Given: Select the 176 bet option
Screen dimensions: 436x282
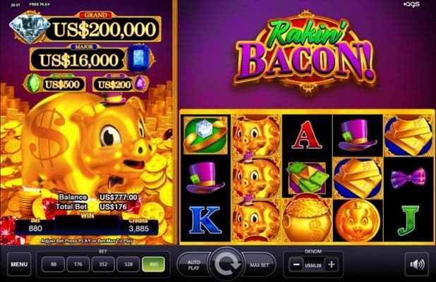Looking at the screenshot, I should pyautogui.click(x=78, y=264).
